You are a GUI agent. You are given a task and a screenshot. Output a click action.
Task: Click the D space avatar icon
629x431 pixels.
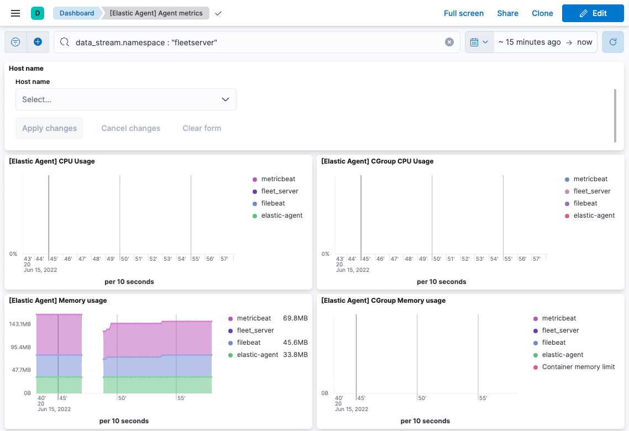pos(36,13)
